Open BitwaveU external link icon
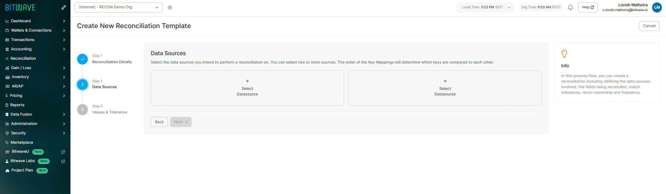Viewport: 666px width, 194px height. pyautogui.click(x=63, y=152)
